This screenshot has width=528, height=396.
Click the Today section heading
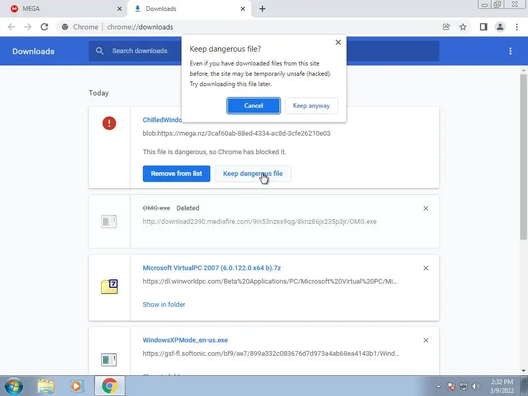(98, 93)
